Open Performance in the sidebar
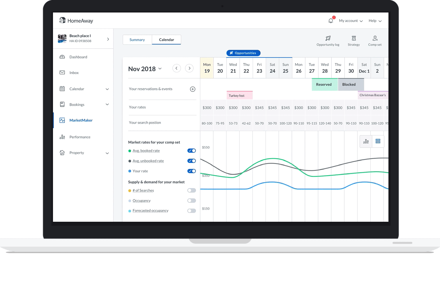Image resolution: width=440 pixels, height=288 pixels. pos(80,137)
